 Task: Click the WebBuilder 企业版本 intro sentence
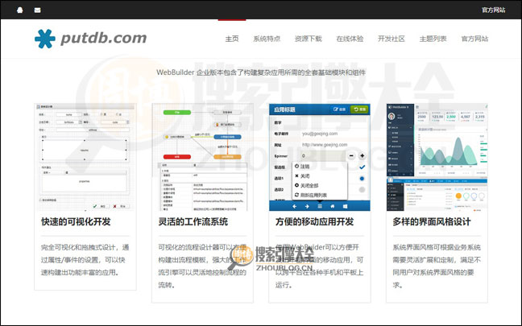pyautogui.click(x=261, y=72)
